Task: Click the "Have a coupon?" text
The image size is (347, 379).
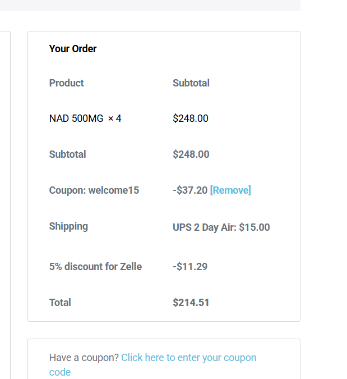Action: pyautogui.click(x=84, y=358)
